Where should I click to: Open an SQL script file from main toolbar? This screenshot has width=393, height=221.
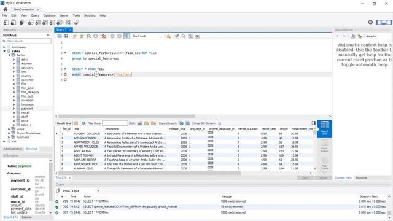[x=14, y=22]
